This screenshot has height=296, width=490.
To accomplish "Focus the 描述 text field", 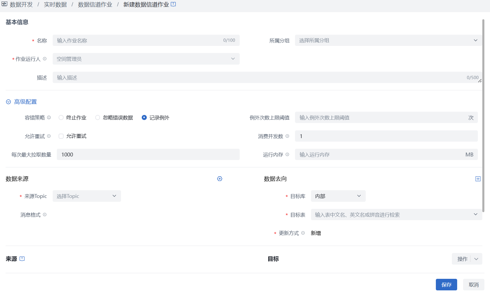I will pos(267,77).
